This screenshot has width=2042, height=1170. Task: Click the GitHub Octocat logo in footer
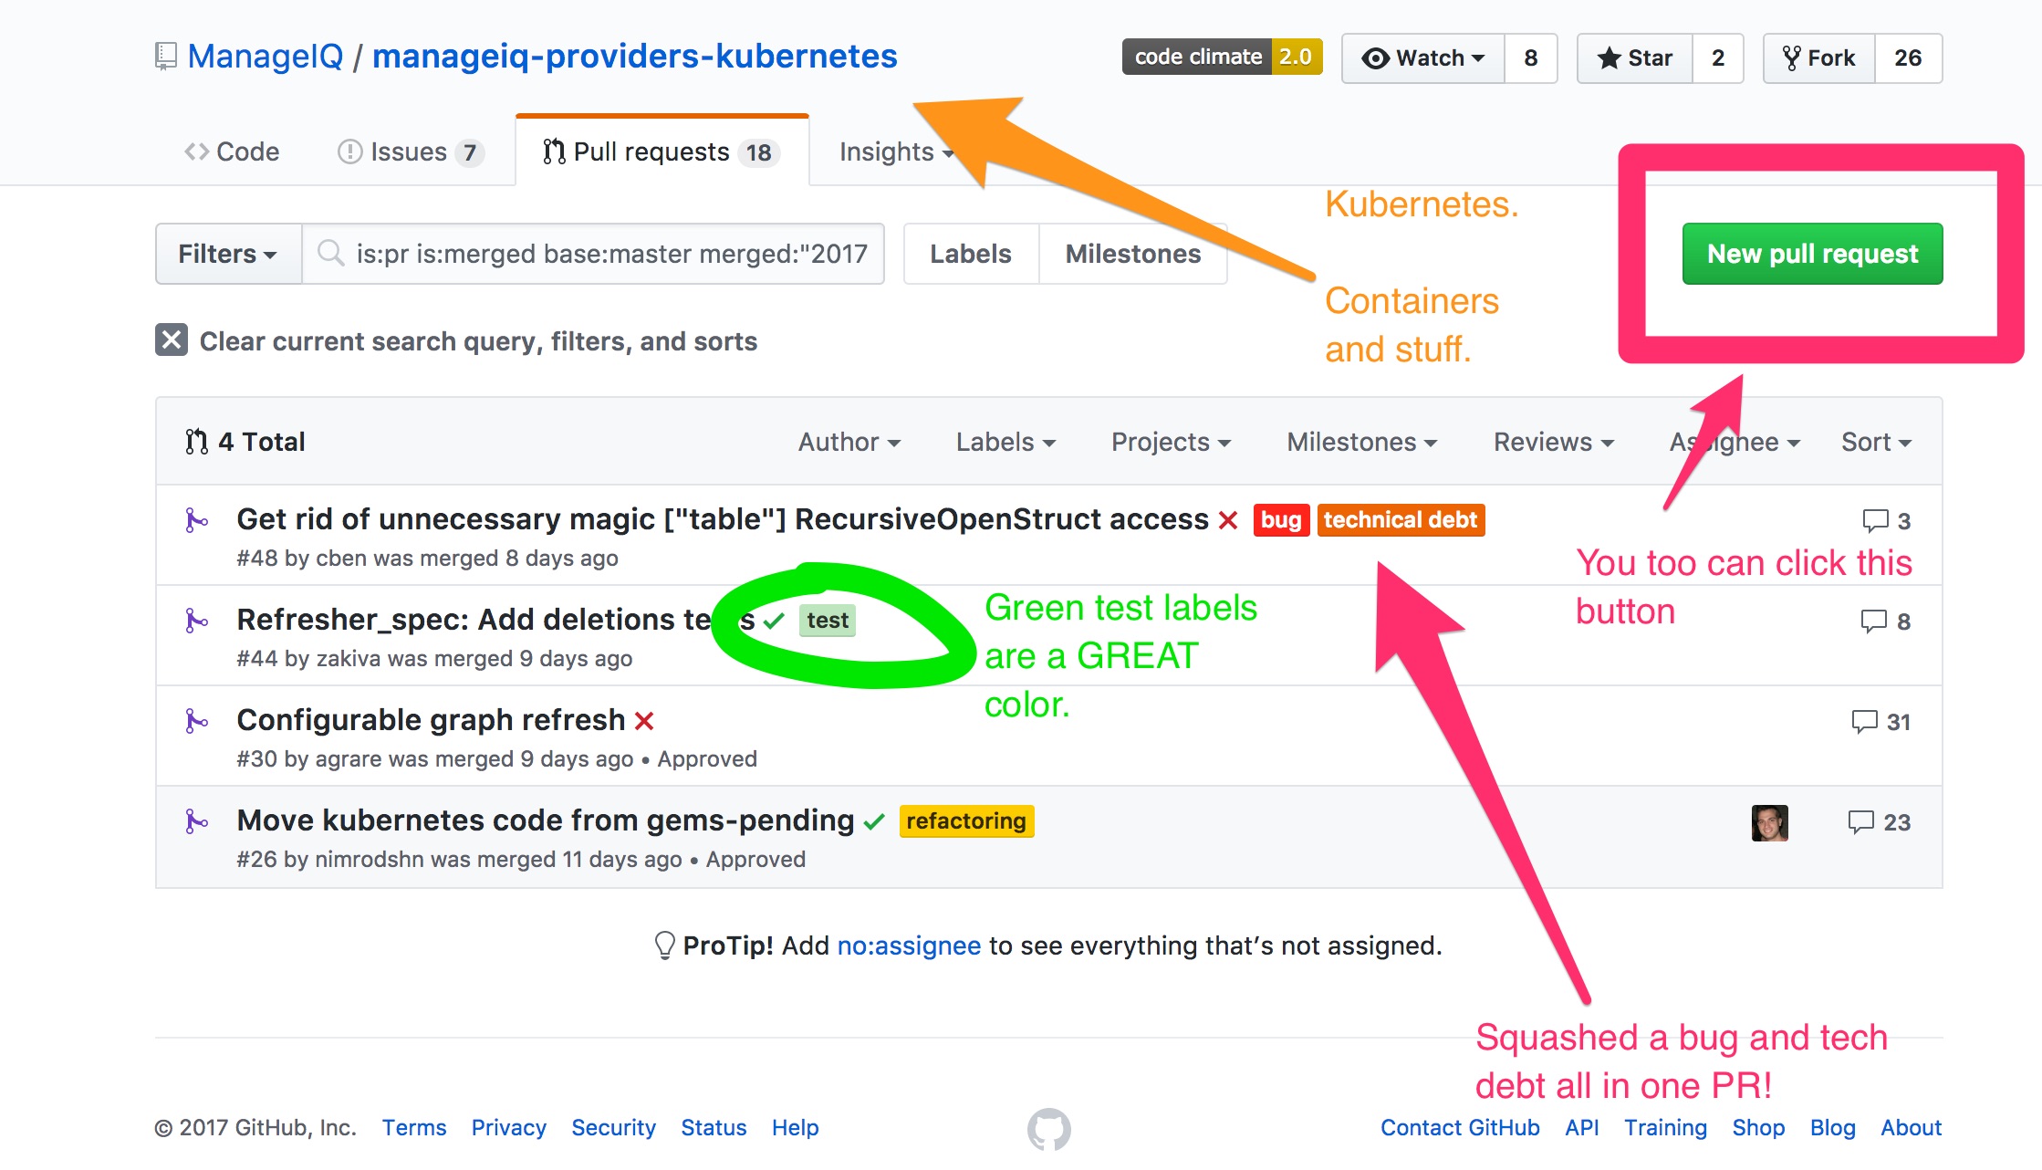(x=1048, y=1129)
